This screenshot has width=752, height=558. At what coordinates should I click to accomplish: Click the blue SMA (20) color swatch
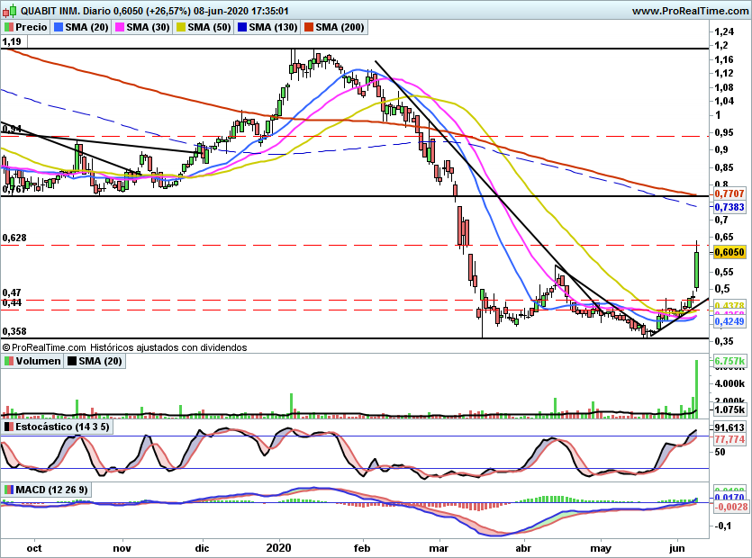tap(59, 27)
